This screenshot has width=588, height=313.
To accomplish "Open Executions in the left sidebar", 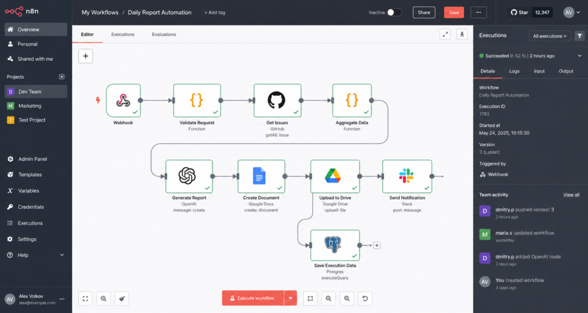I will pos(36,223).
